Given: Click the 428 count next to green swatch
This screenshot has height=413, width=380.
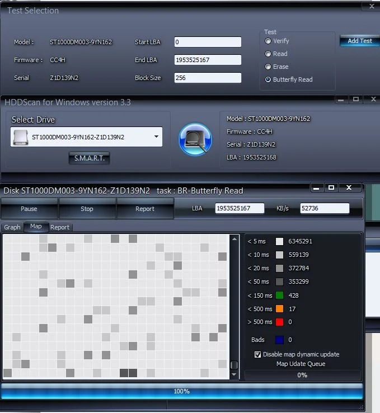Looking at the screenshot, I should click(x=294, y=295).
